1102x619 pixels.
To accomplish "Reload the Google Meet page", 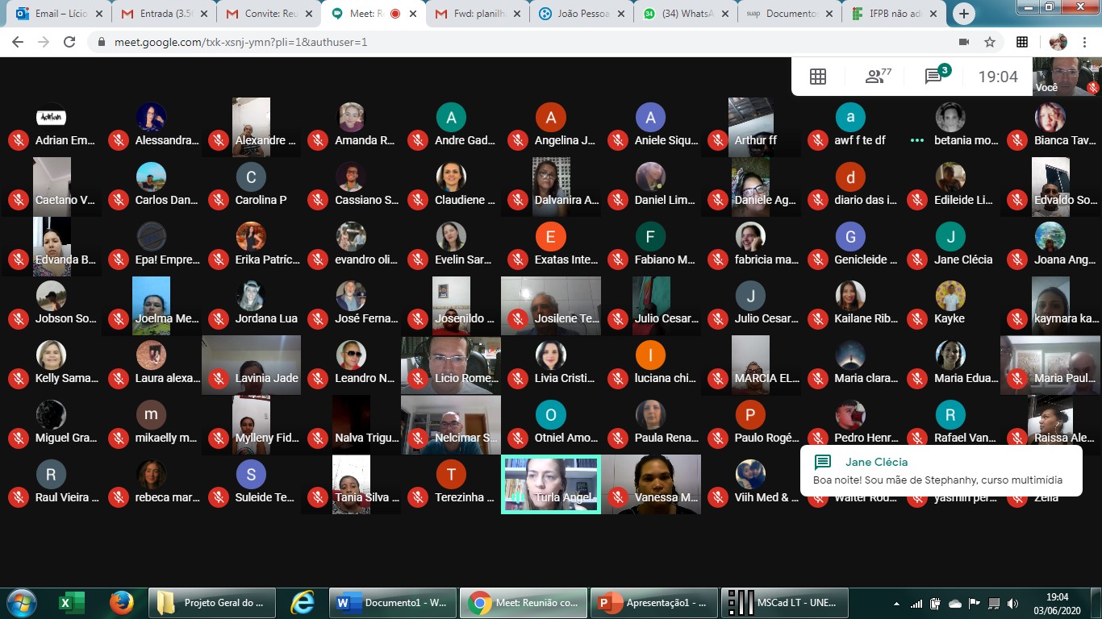I will tap(69, 42).
